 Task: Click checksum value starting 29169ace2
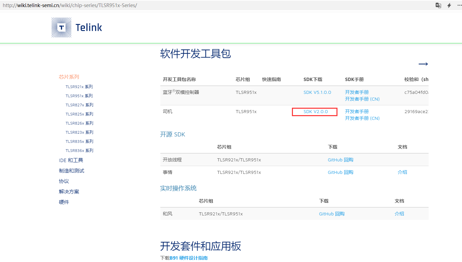(416, 111)
